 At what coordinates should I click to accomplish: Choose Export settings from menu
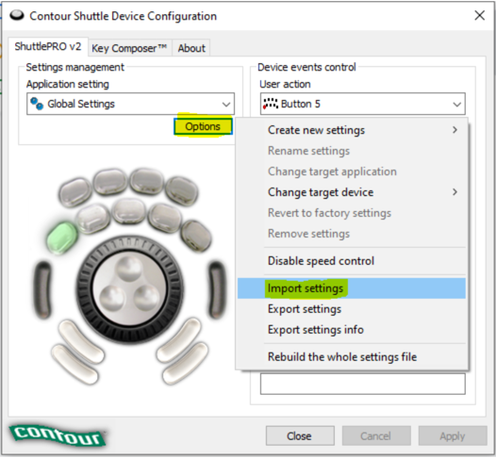[352, 309]
